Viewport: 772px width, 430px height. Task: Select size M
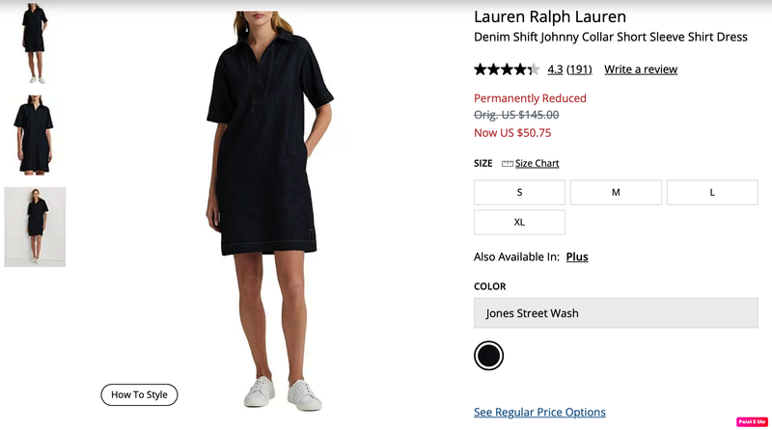(616, 193)
